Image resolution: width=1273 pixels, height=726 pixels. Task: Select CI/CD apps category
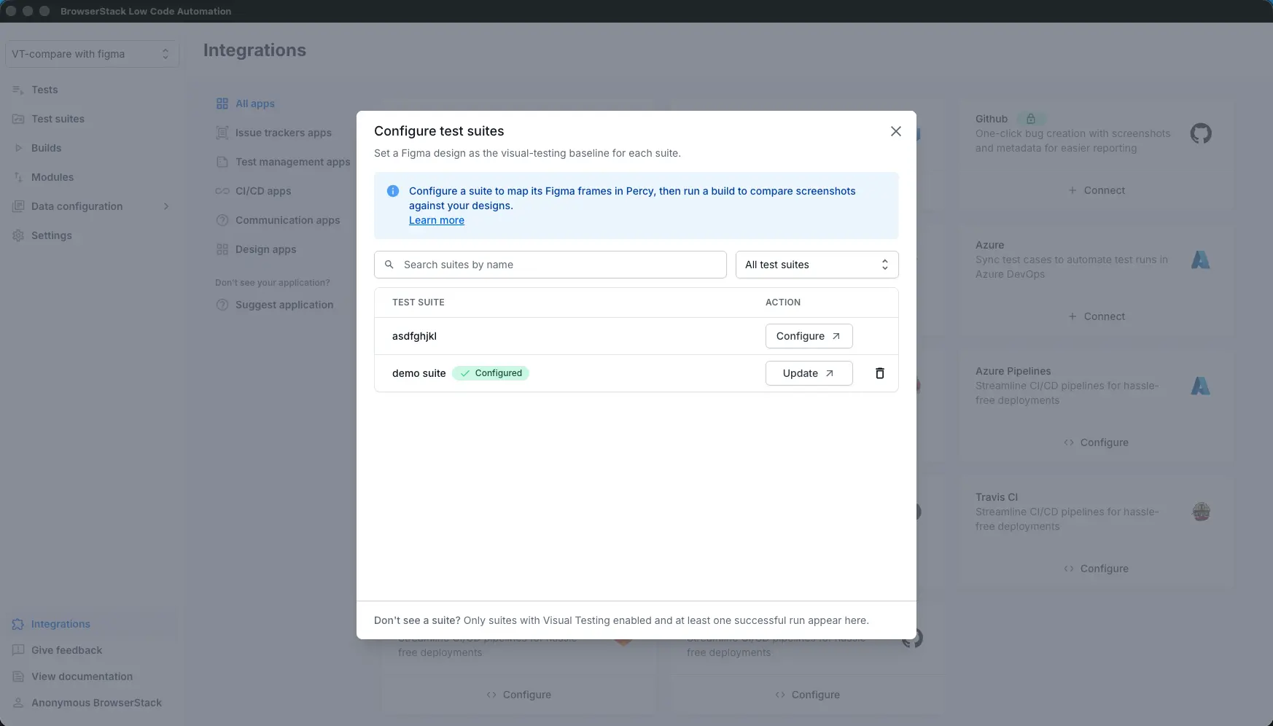click(263, 191)
